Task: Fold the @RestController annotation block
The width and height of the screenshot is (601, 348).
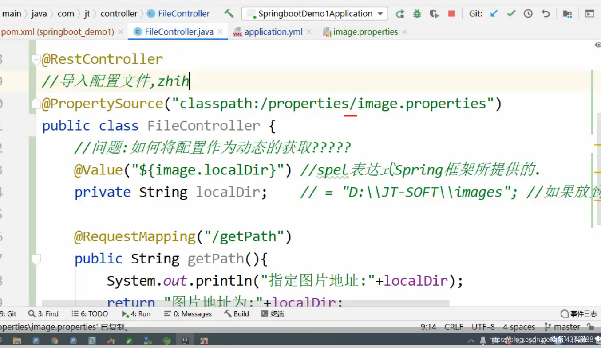Action: click(x=36, y=59)
